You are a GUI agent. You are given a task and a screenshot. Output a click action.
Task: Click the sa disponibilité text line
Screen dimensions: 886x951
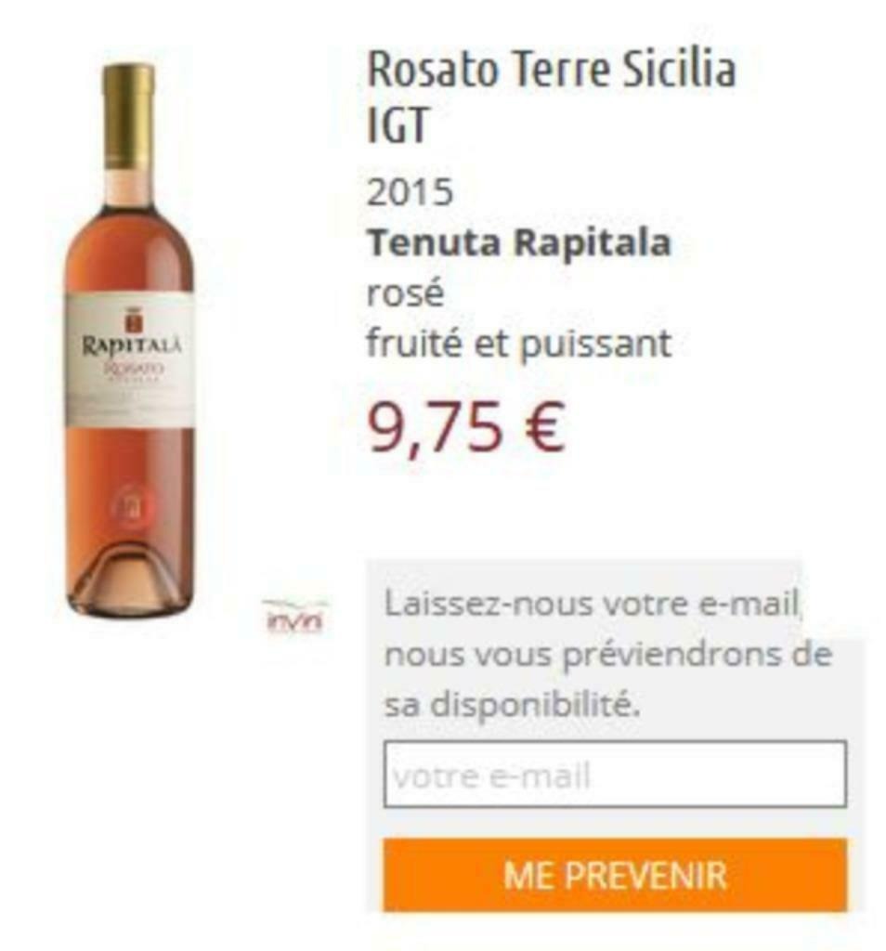513,705
